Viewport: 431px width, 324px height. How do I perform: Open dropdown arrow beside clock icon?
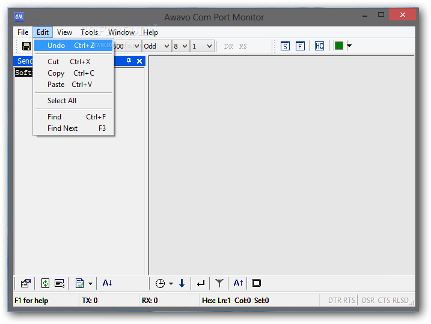tap(171, 283)
